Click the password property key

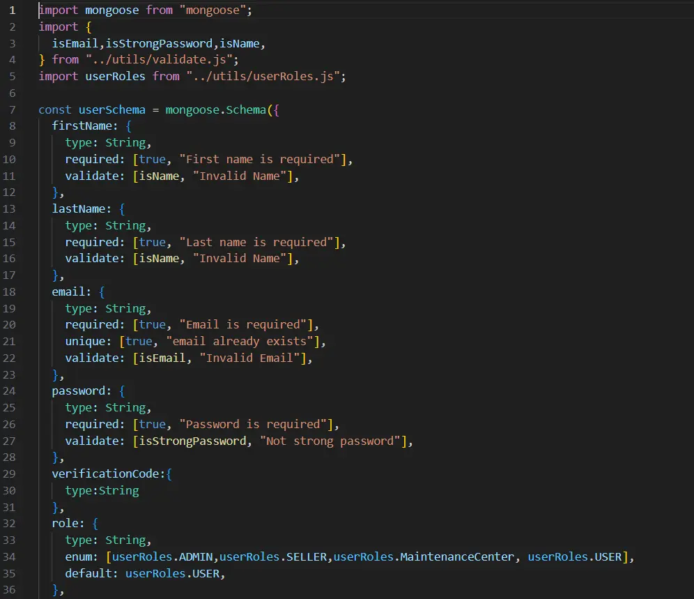tap(77, 391)
